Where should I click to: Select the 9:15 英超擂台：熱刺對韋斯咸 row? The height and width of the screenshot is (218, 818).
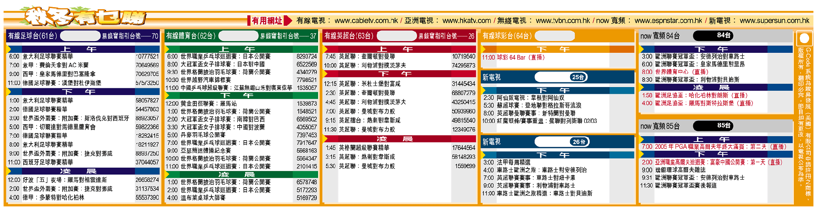coord(400,120)
